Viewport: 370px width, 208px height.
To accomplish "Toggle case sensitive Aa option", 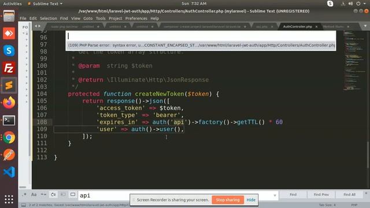I will pos(34,195).
